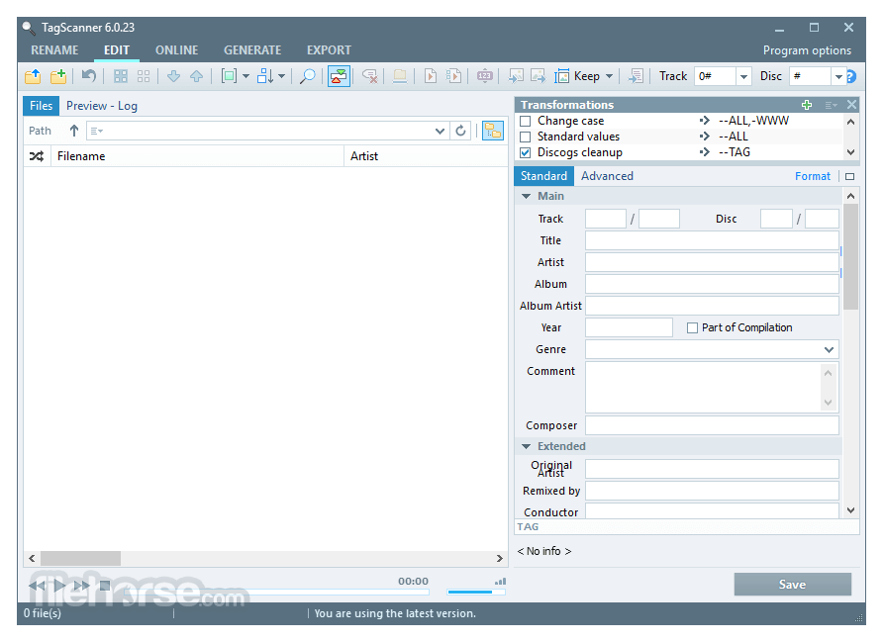Go up one folder level arrow
The image size is (884, 642).
click(x=74, y=131)
